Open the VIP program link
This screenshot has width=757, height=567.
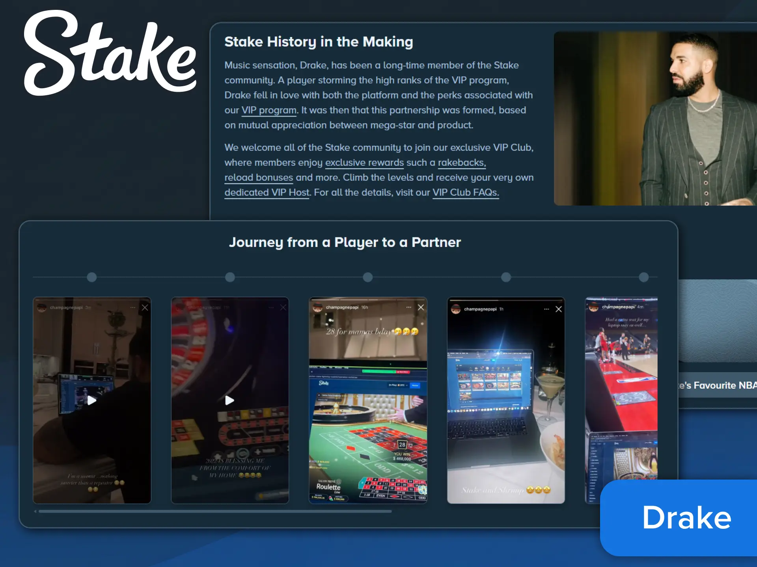pyautogui.click(x=269, y=110)
